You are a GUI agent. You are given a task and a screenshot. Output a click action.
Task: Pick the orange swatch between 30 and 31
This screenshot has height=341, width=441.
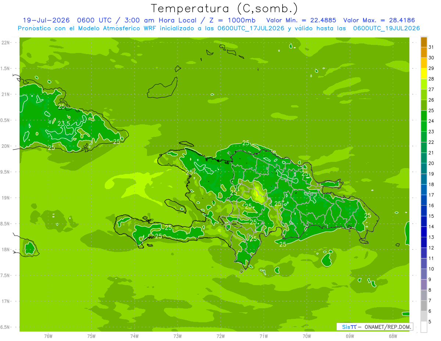tap(424, 53)
